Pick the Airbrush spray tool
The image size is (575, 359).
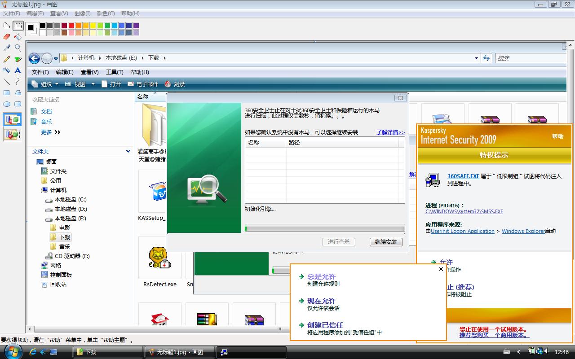click(7, 70)
